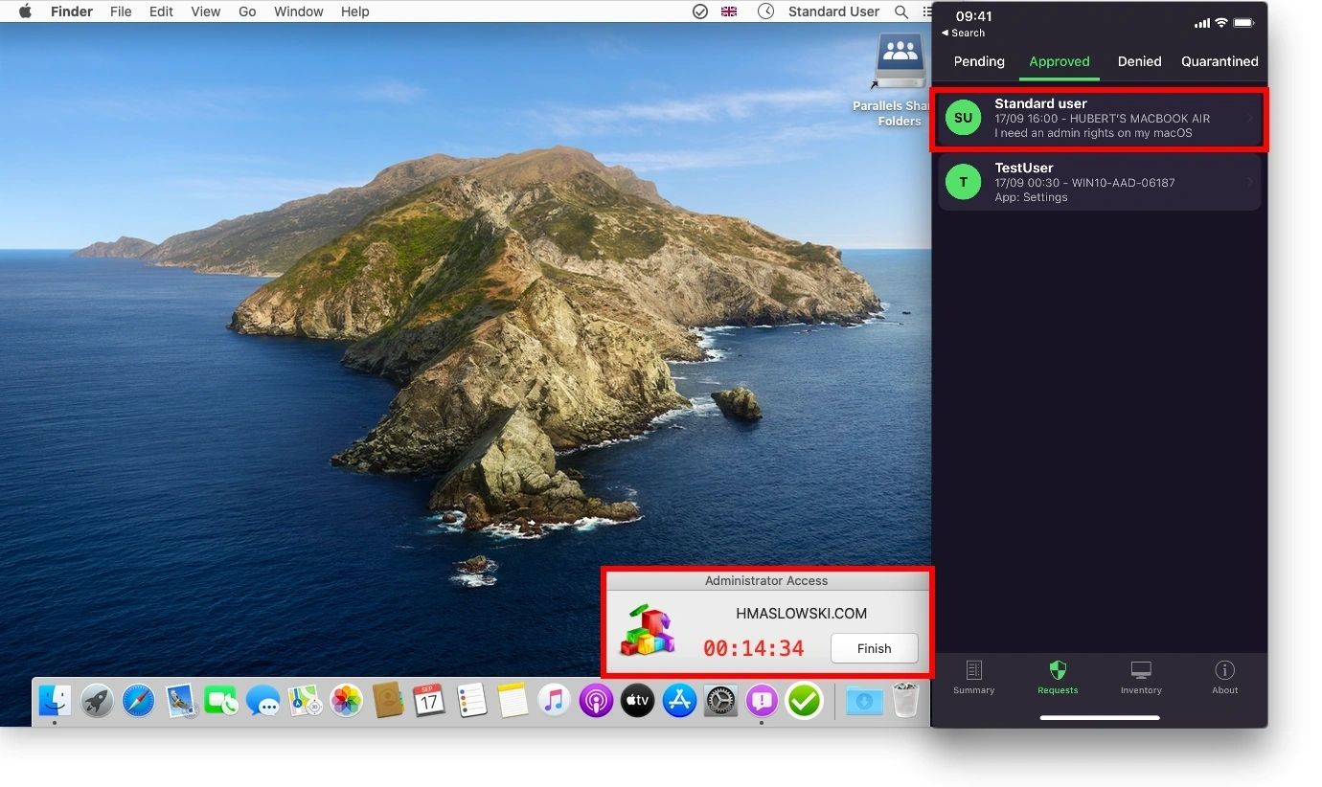Launch Music app in the Dock

(x=554, y=702)
